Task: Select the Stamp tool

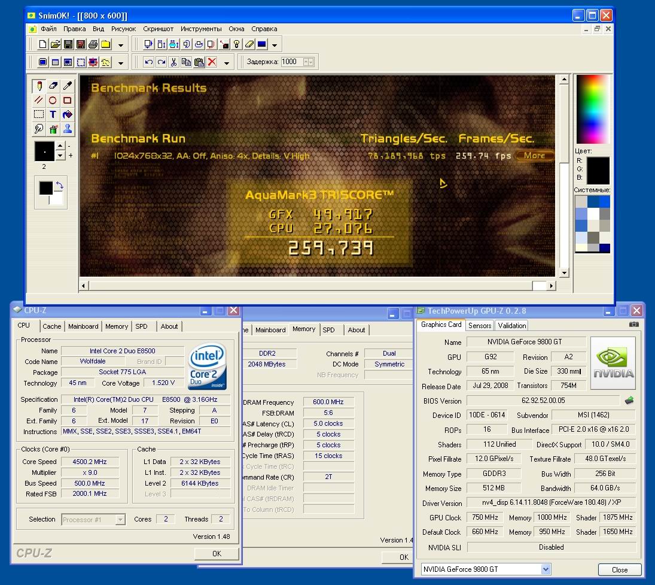Action: 67,129
